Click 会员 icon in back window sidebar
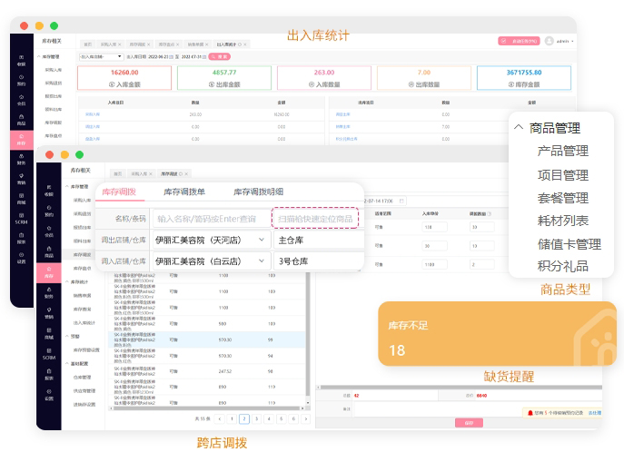The image size is (624, 462). 21,99
